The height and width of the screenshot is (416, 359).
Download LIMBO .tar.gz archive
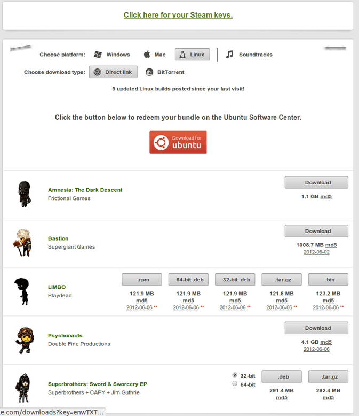(282, 279)
